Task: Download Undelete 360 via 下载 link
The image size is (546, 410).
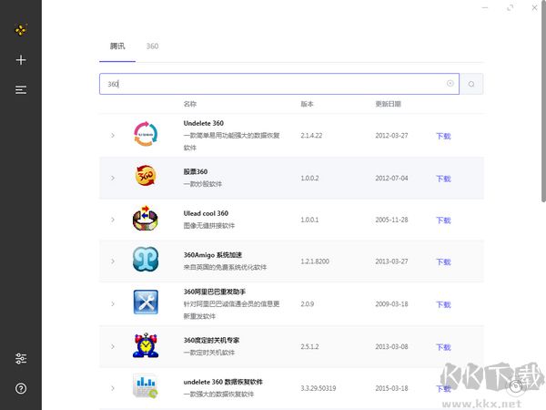Action: point(443,136)
